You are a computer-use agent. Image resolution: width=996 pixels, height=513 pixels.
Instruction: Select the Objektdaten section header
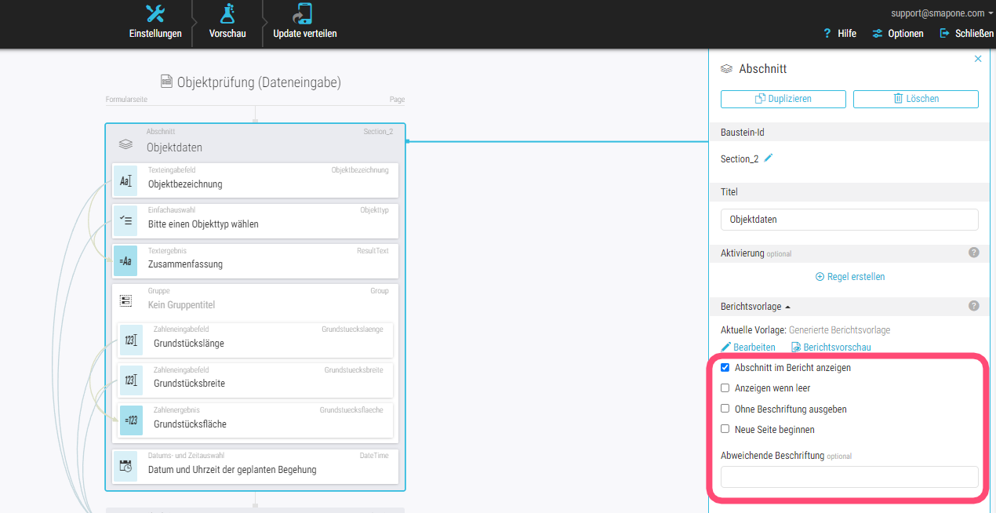255,142
